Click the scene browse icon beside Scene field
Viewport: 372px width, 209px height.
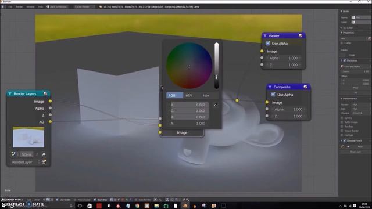[13, 154]
